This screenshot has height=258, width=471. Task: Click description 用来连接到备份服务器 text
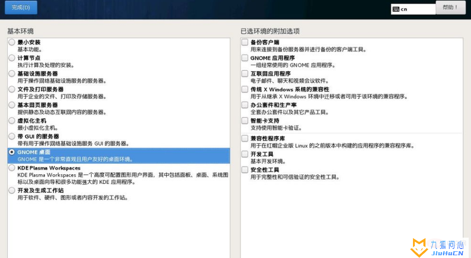point(309,49)
